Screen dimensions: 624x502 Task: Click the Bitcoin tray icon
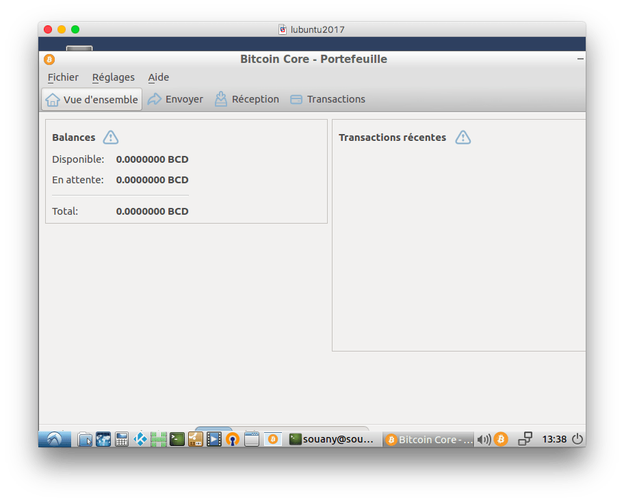(501, 439)
